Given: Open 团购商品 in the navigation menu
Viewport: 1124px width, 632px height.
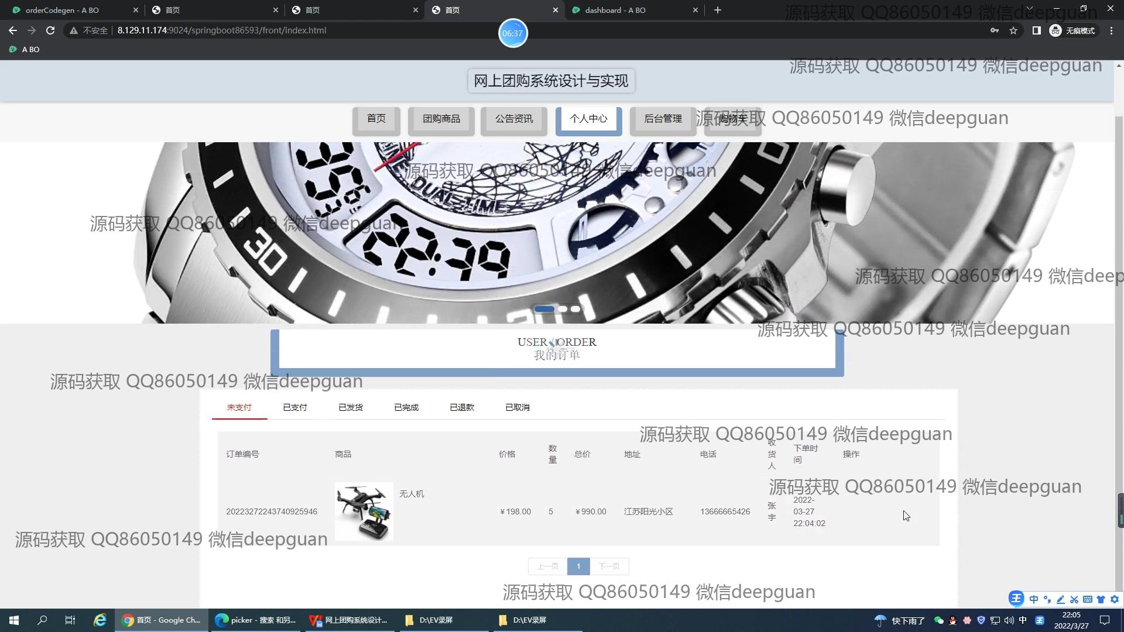Looking at the screenshot, I should pyautogui.click(x=441, y=119).
